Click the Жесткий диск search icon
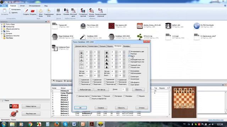The height and width of the screenshot is (127, 227). tap(73, 13)
